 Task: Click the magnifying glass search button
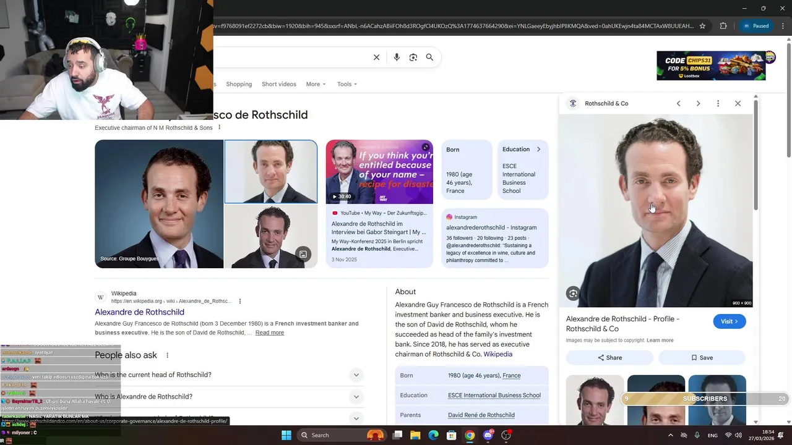click(429, 57)
